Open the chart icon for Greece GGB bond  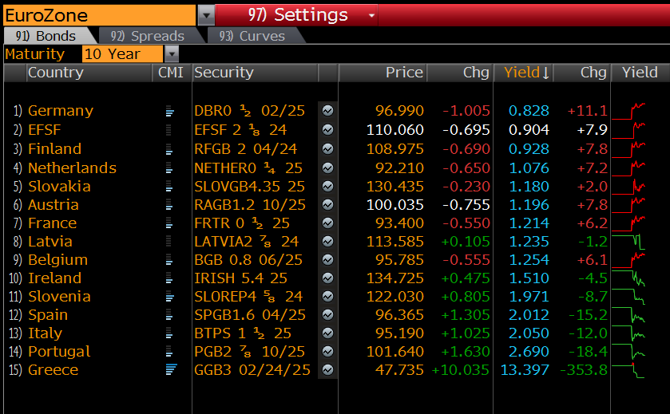click(x=327, y=370)
